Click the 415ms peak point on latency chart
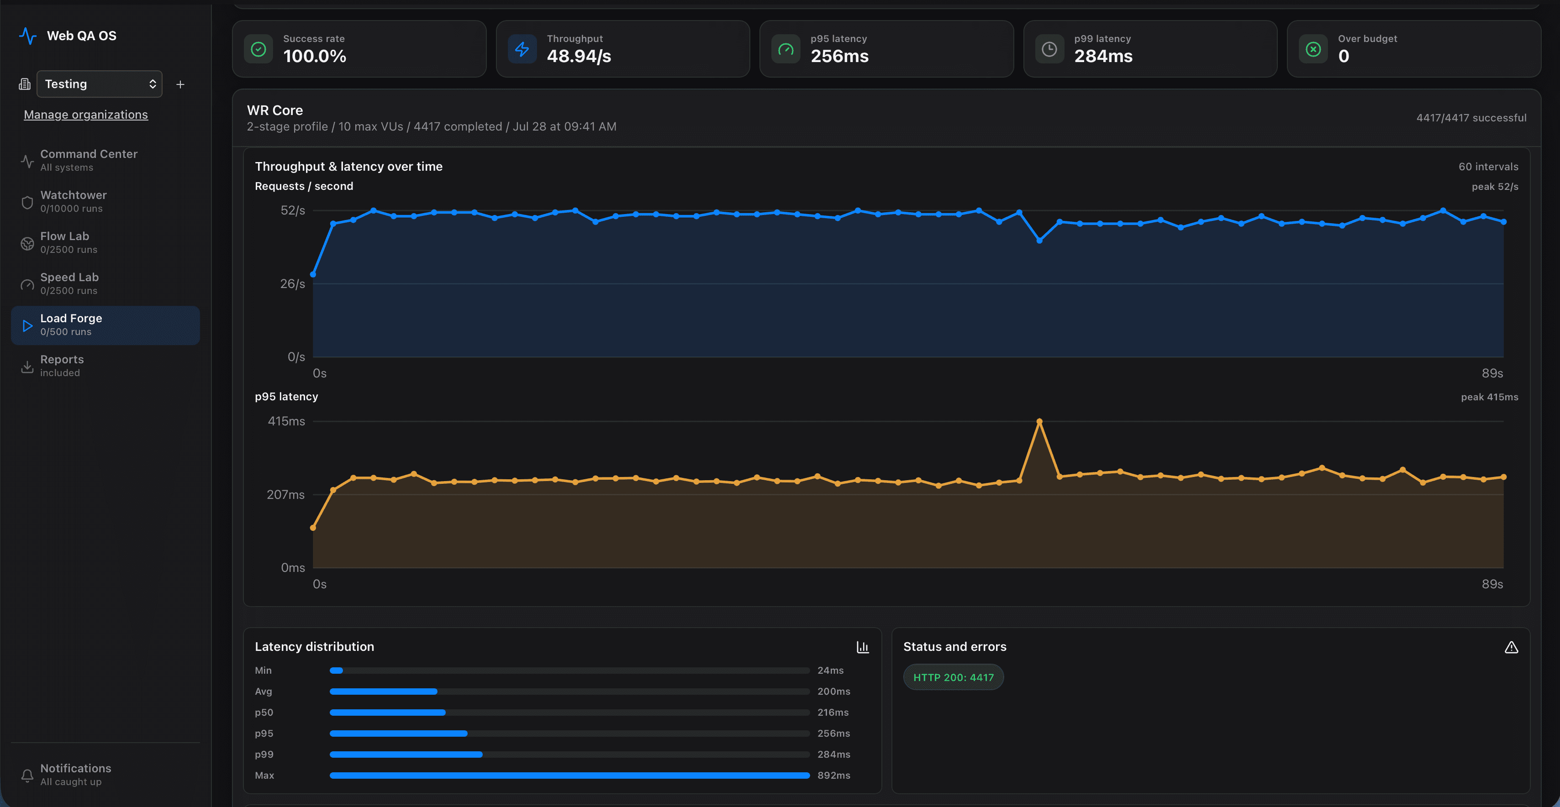The image size is (1560, 807). pyautogui.click(x=1039, y=421)
